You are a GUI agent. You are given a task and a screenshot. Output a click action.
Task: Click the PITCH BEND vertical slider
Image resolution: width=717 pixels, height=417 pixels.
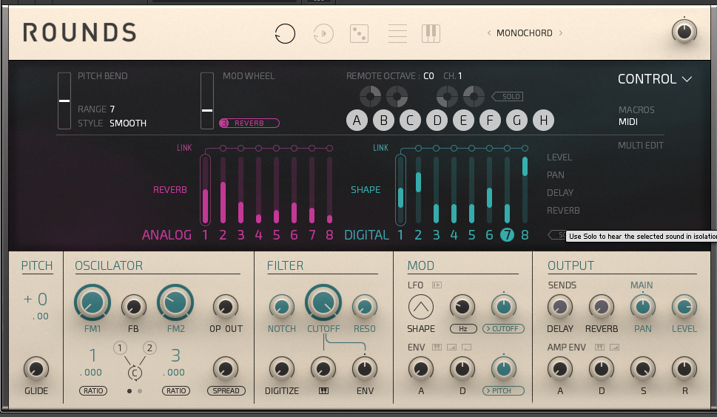click(64, 101)
